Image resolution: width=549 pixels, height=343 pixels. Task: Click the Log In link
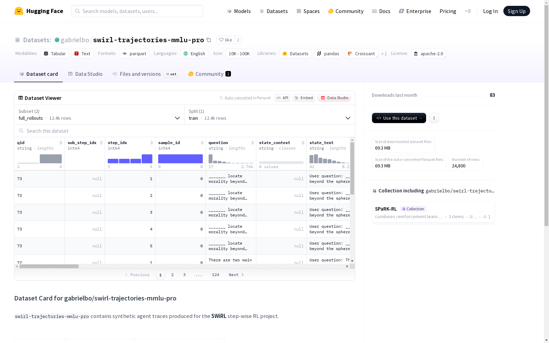[x=490, y=11]
